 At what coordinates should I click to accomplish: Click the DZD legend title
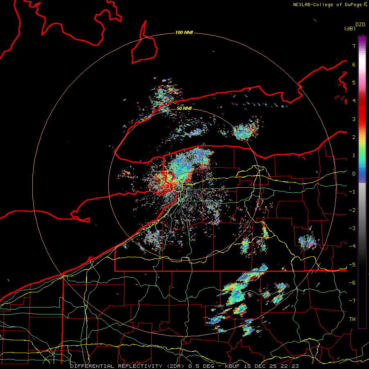pyautogui.click(x=360, y=25)
